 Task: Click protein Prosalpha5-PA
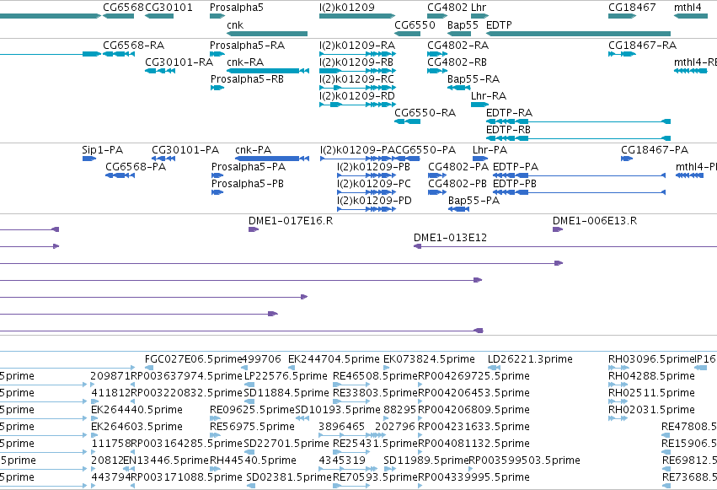[x=217, y=175]
